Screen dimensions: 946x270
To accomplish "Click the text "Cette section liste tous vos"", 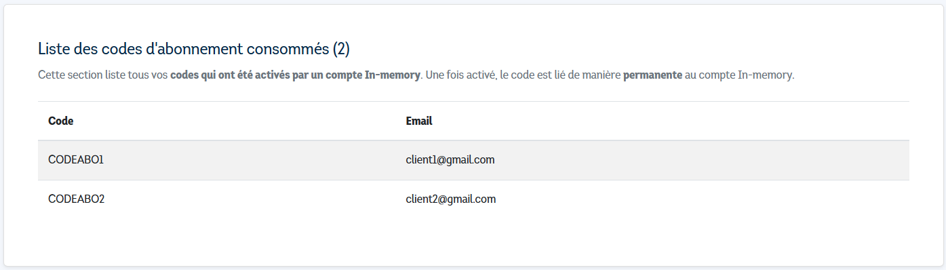I will tap(103, 75).
